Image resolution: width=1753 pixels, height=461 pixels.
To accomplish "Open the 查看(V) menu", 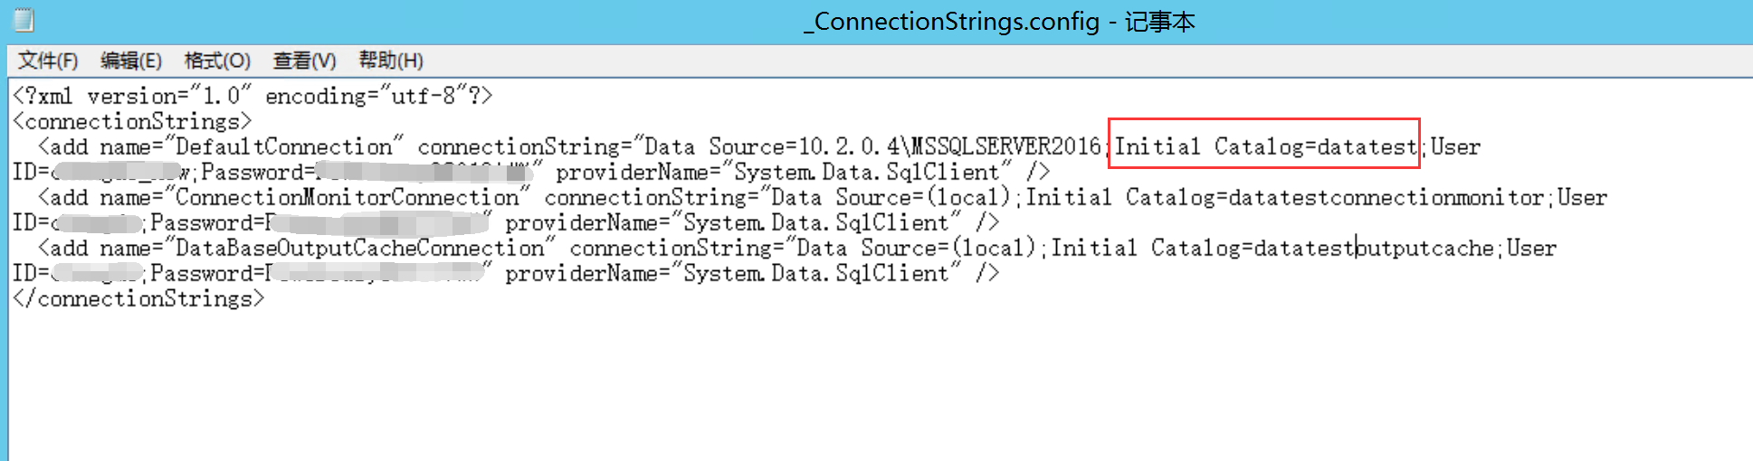I will [304, 61].
